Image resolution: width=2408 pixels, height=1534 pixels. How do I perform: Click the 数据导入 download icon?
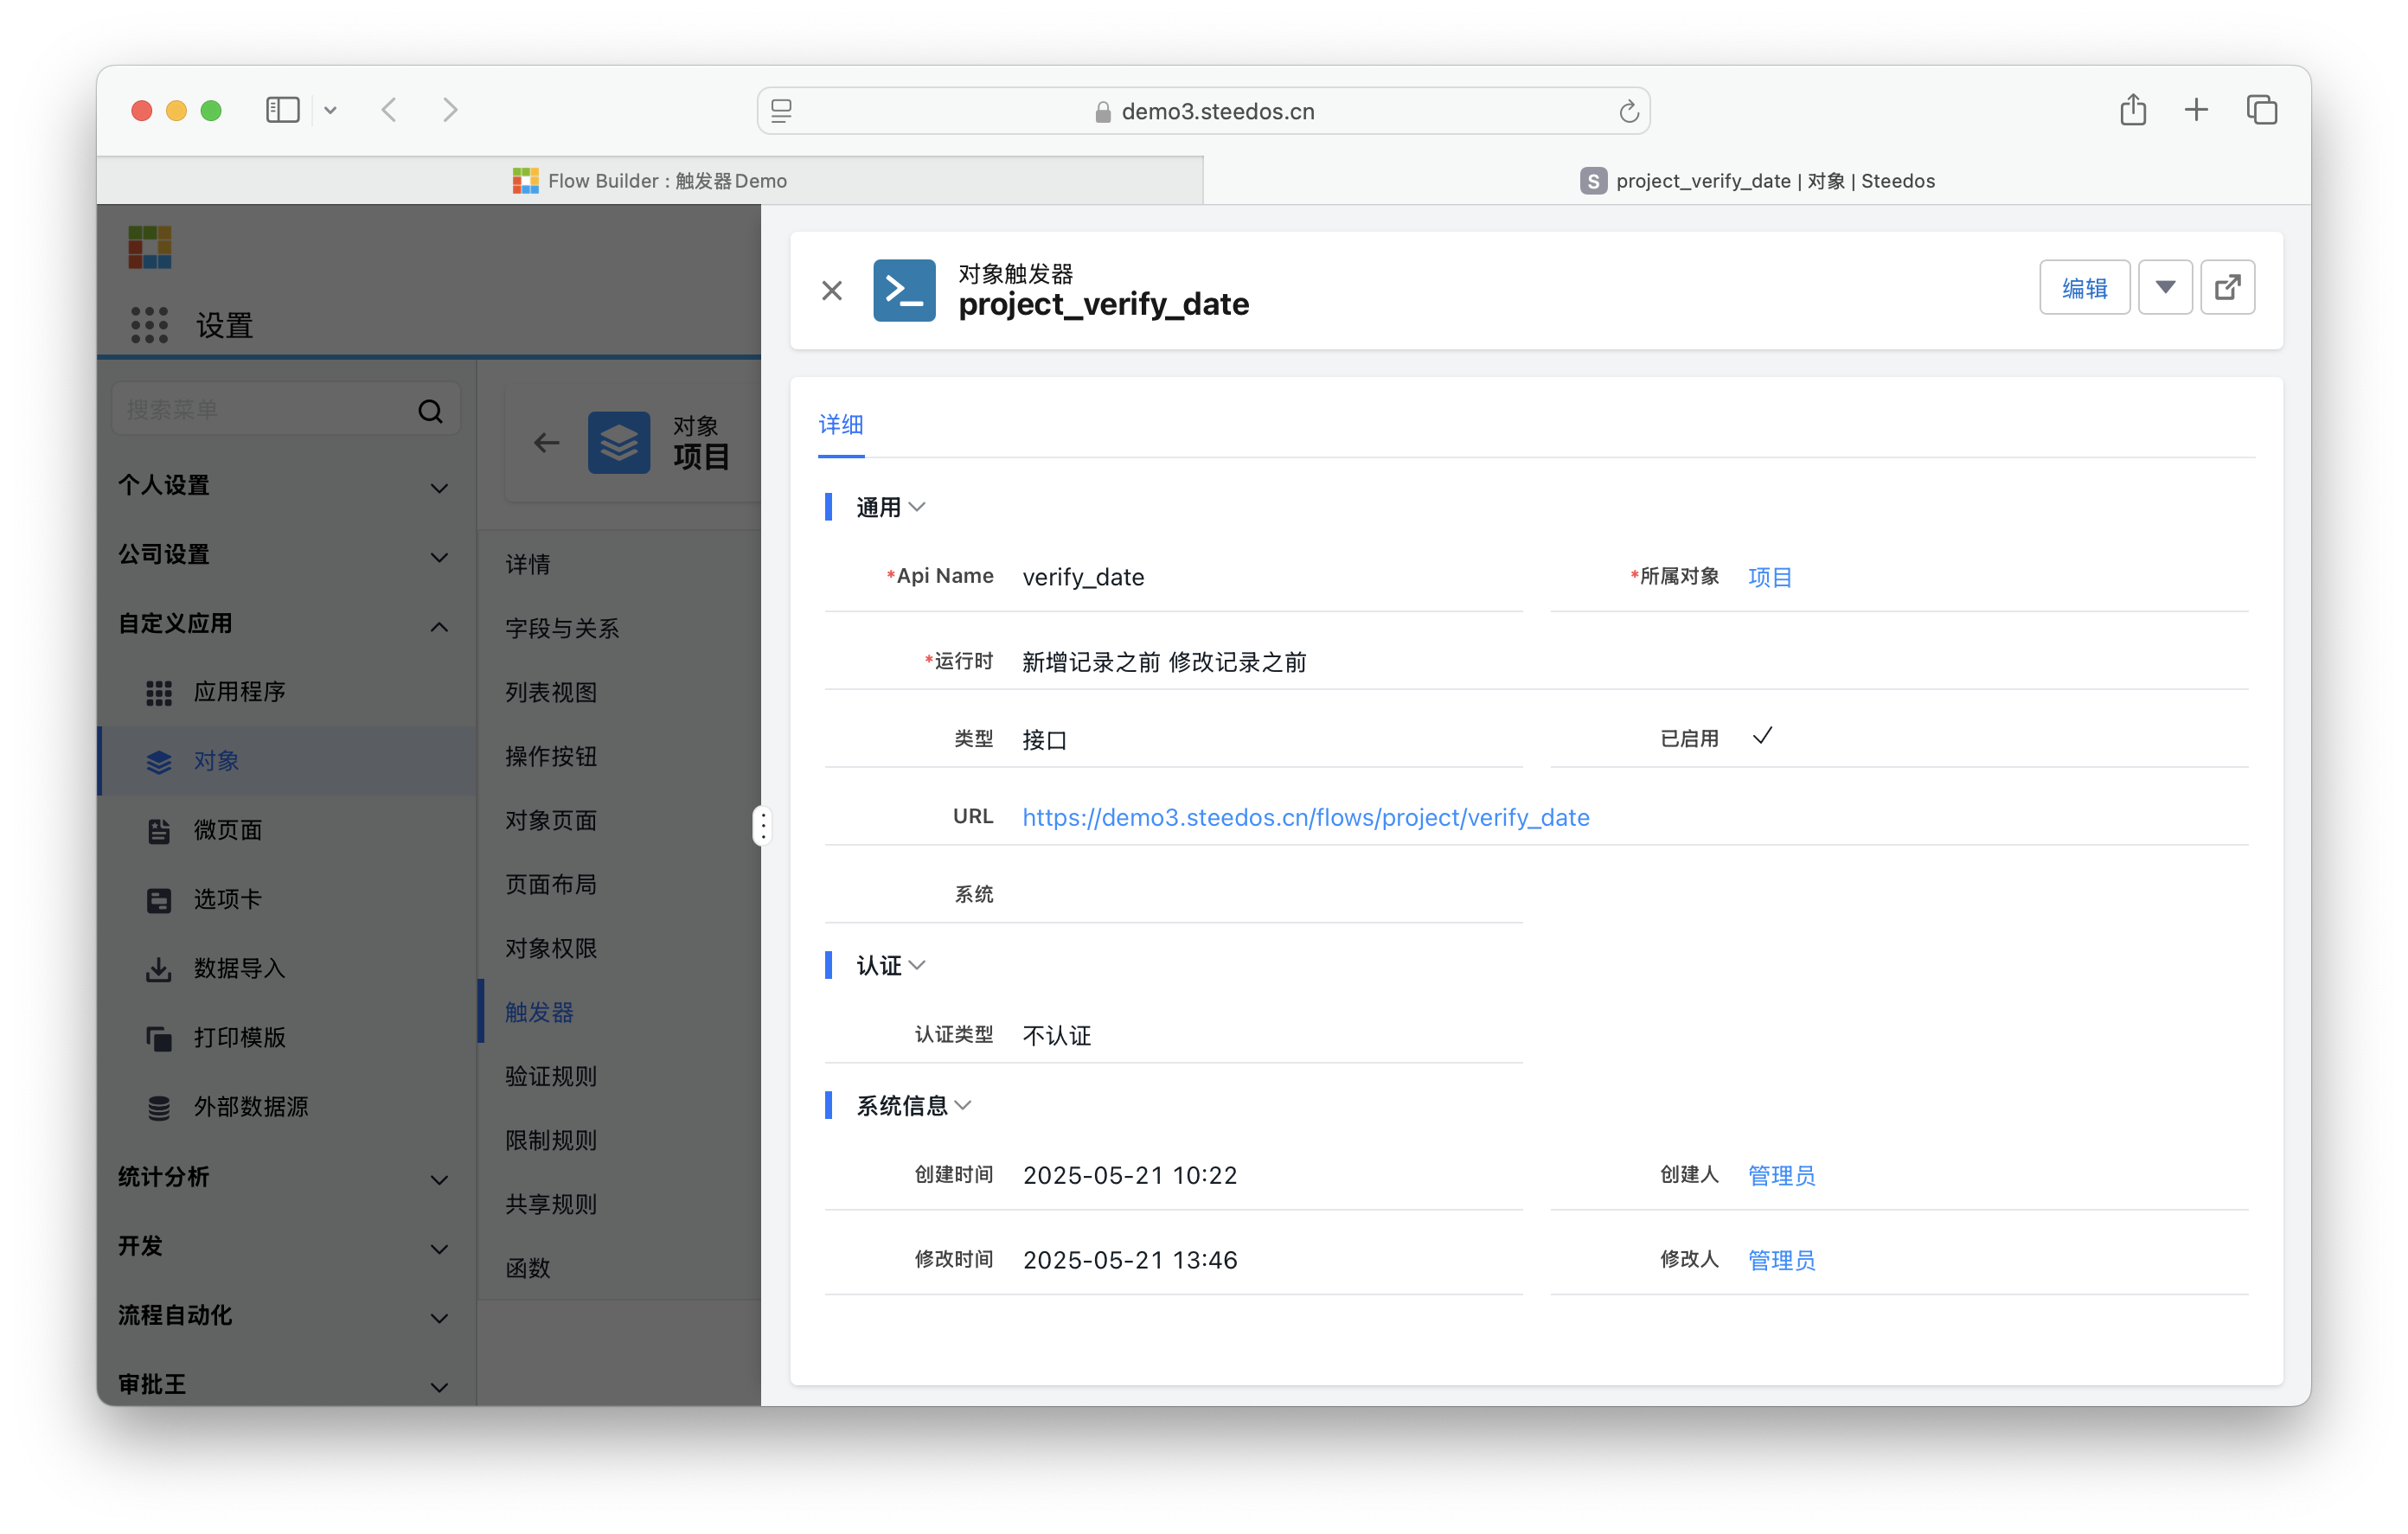[158, 969]
